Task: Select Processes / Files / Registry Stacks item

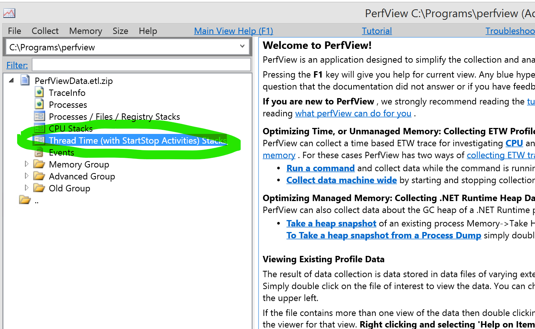Action: point(115,116)
